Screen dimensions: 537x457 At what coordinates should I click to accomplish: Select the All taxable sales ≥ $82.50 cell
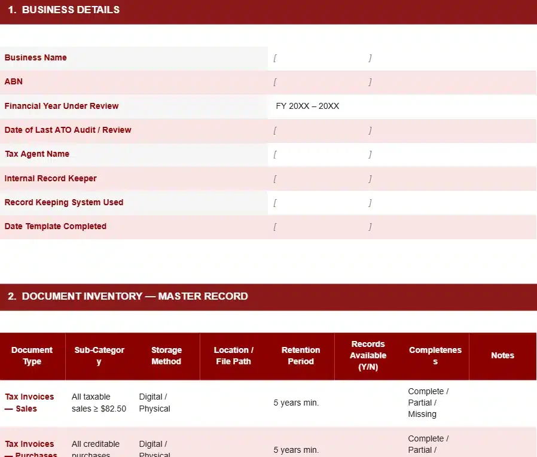[x=99, y=403]
